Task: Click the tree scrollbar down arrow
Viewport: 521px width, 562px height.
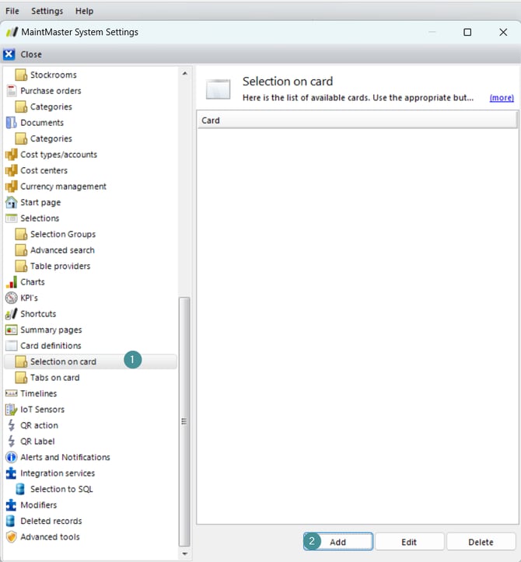Action: [184, 553]
